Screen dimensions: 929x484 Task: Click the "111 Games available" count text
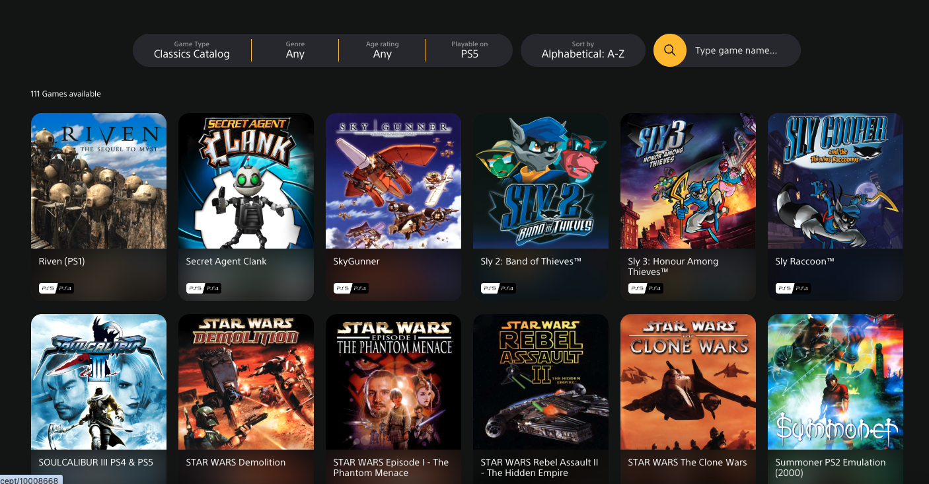tap(66, 94)
